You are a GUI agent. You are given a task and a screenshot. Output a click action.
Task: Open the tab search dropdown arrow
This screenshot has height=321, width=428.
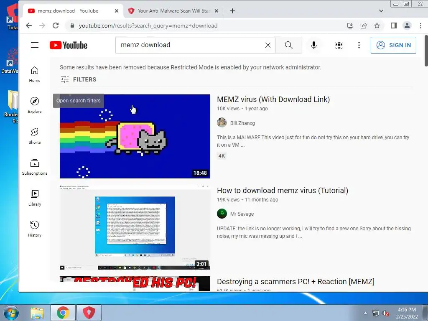(381, 11)
